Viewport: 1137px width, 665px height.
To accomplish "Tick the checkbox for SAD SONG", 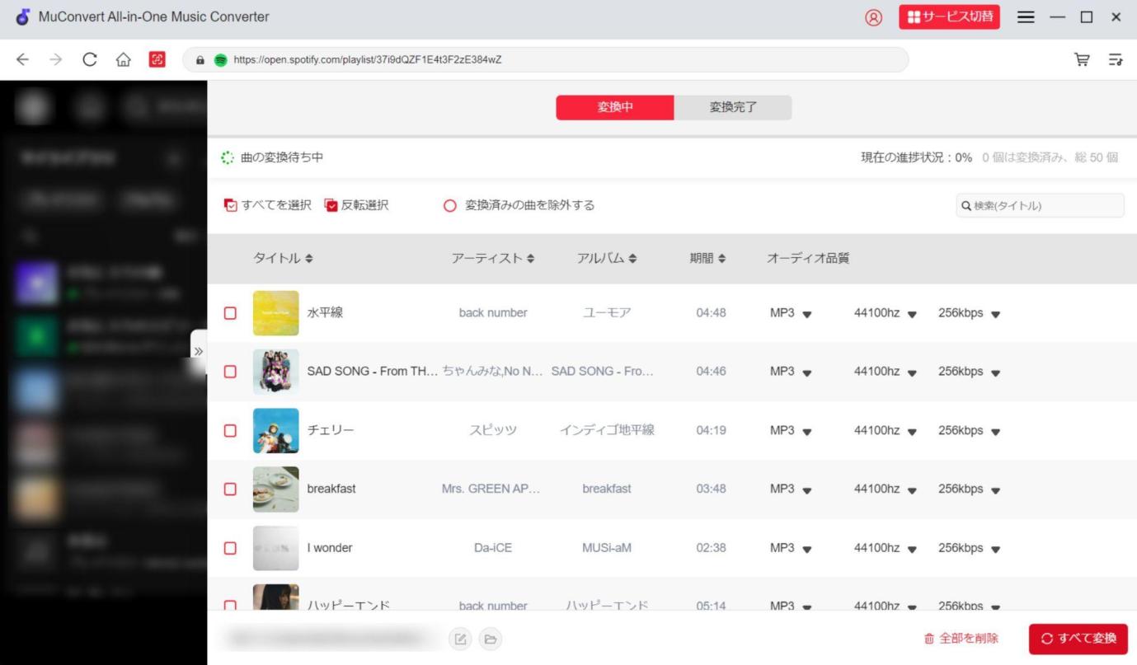I will 230,372.
